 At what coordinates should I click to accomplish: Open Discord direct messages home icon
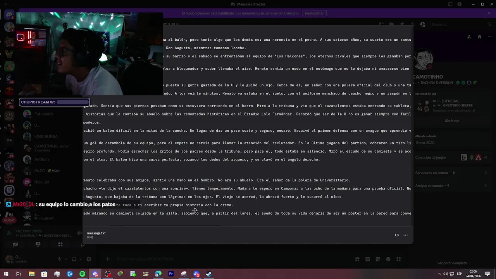9,15
